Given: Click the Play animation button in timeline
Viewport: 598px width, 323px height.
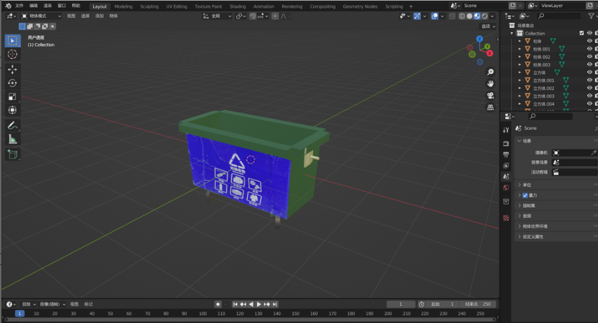Looking at the screenshot, I should click(259, 304).
